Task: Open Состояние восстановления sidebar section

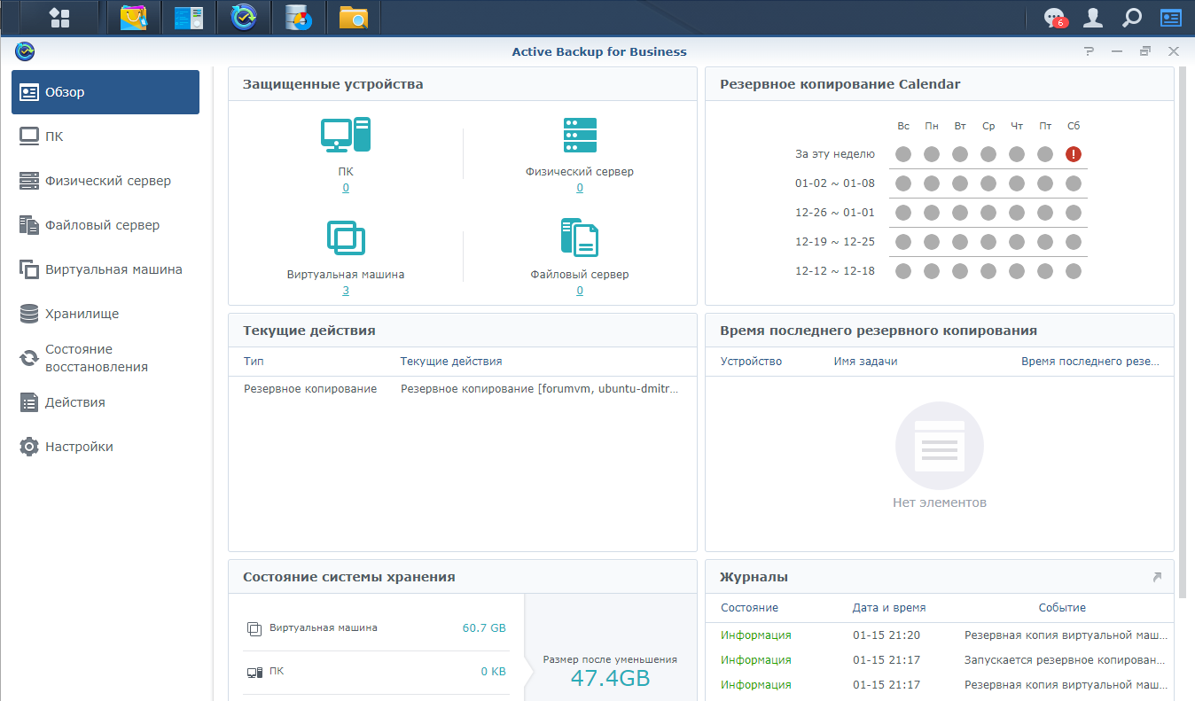Action: click(x=105, y=358)
